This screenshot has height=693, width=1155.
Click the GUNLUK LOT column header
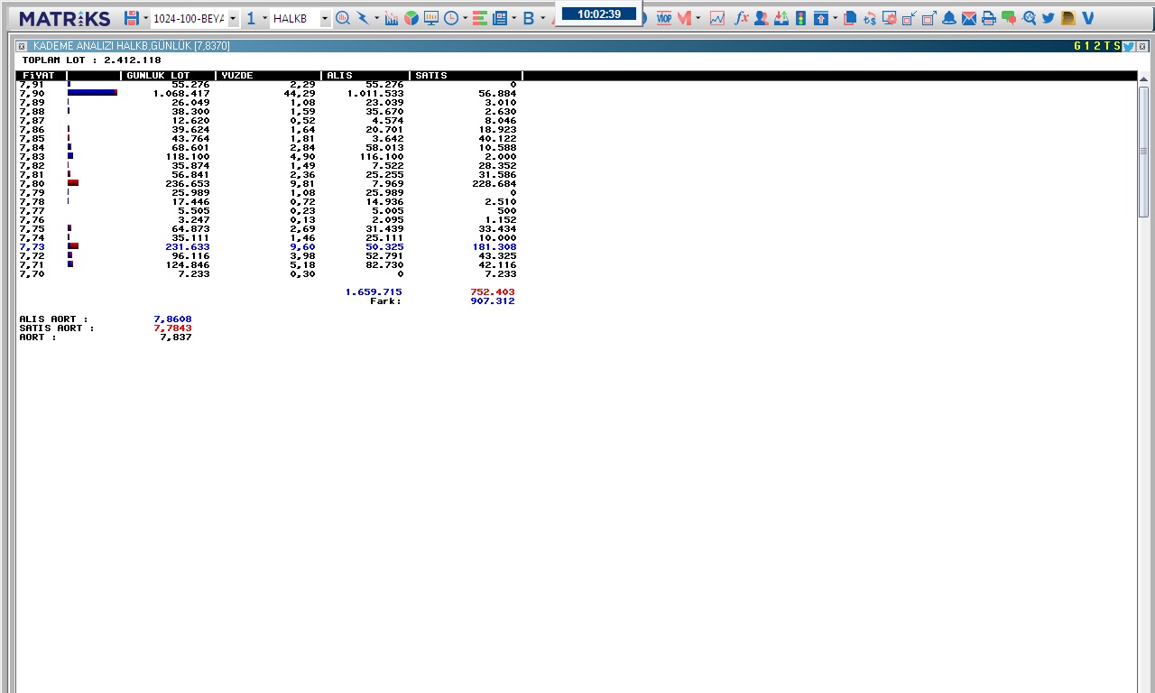coord(168,76)
